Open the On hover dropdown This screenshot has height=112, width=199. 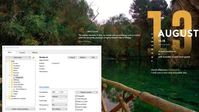pyautogui.click(x=59, y=109)
